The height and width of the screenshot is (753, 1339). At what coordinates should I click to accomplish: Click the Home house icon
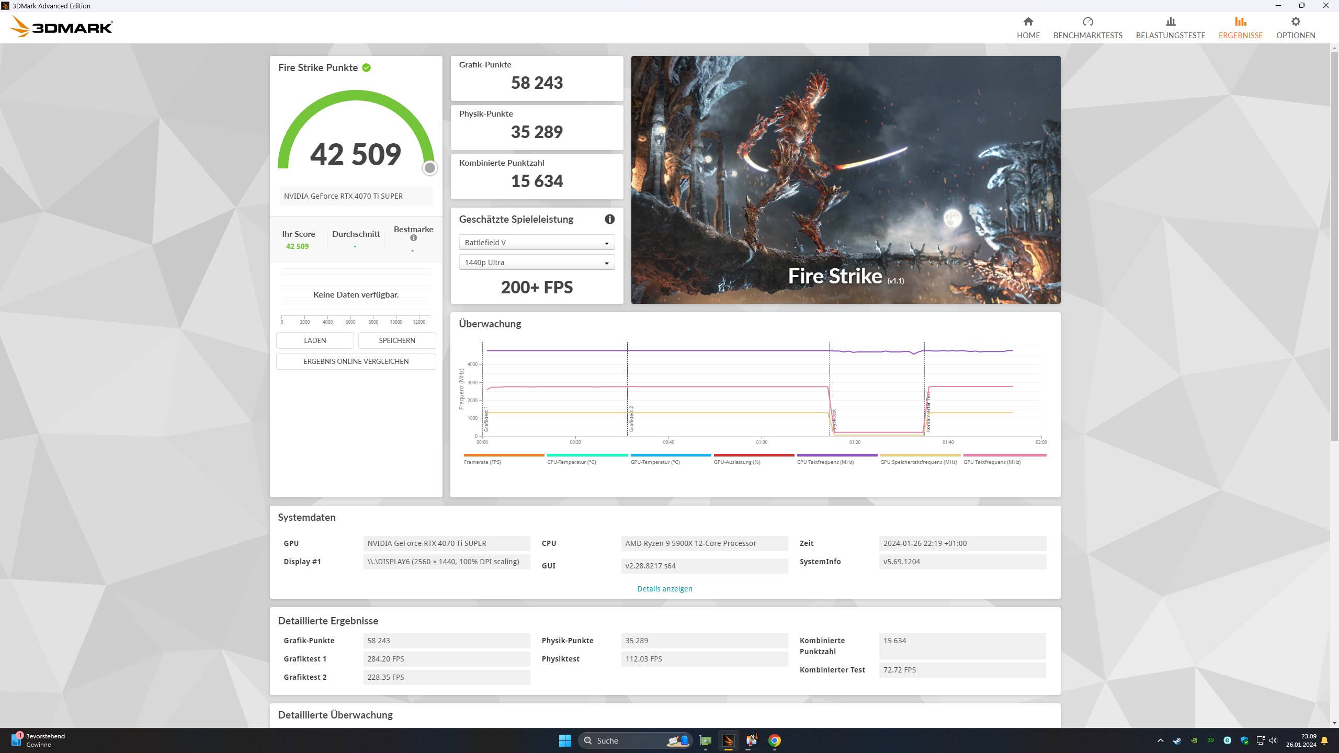click(1028, 22)
